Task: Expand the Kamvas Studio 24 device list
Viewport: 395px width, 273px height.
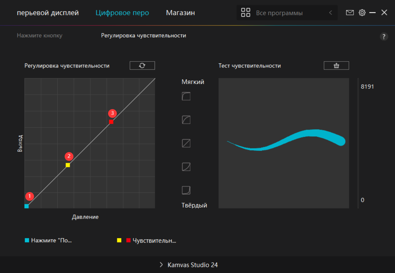Action: pyautogui.click(x=189, y=265)
